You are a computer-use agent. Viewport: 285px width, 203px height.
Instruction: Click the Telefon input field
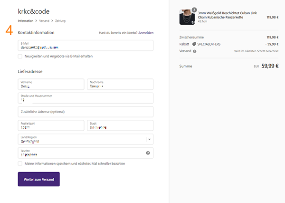tap(85, 153)
